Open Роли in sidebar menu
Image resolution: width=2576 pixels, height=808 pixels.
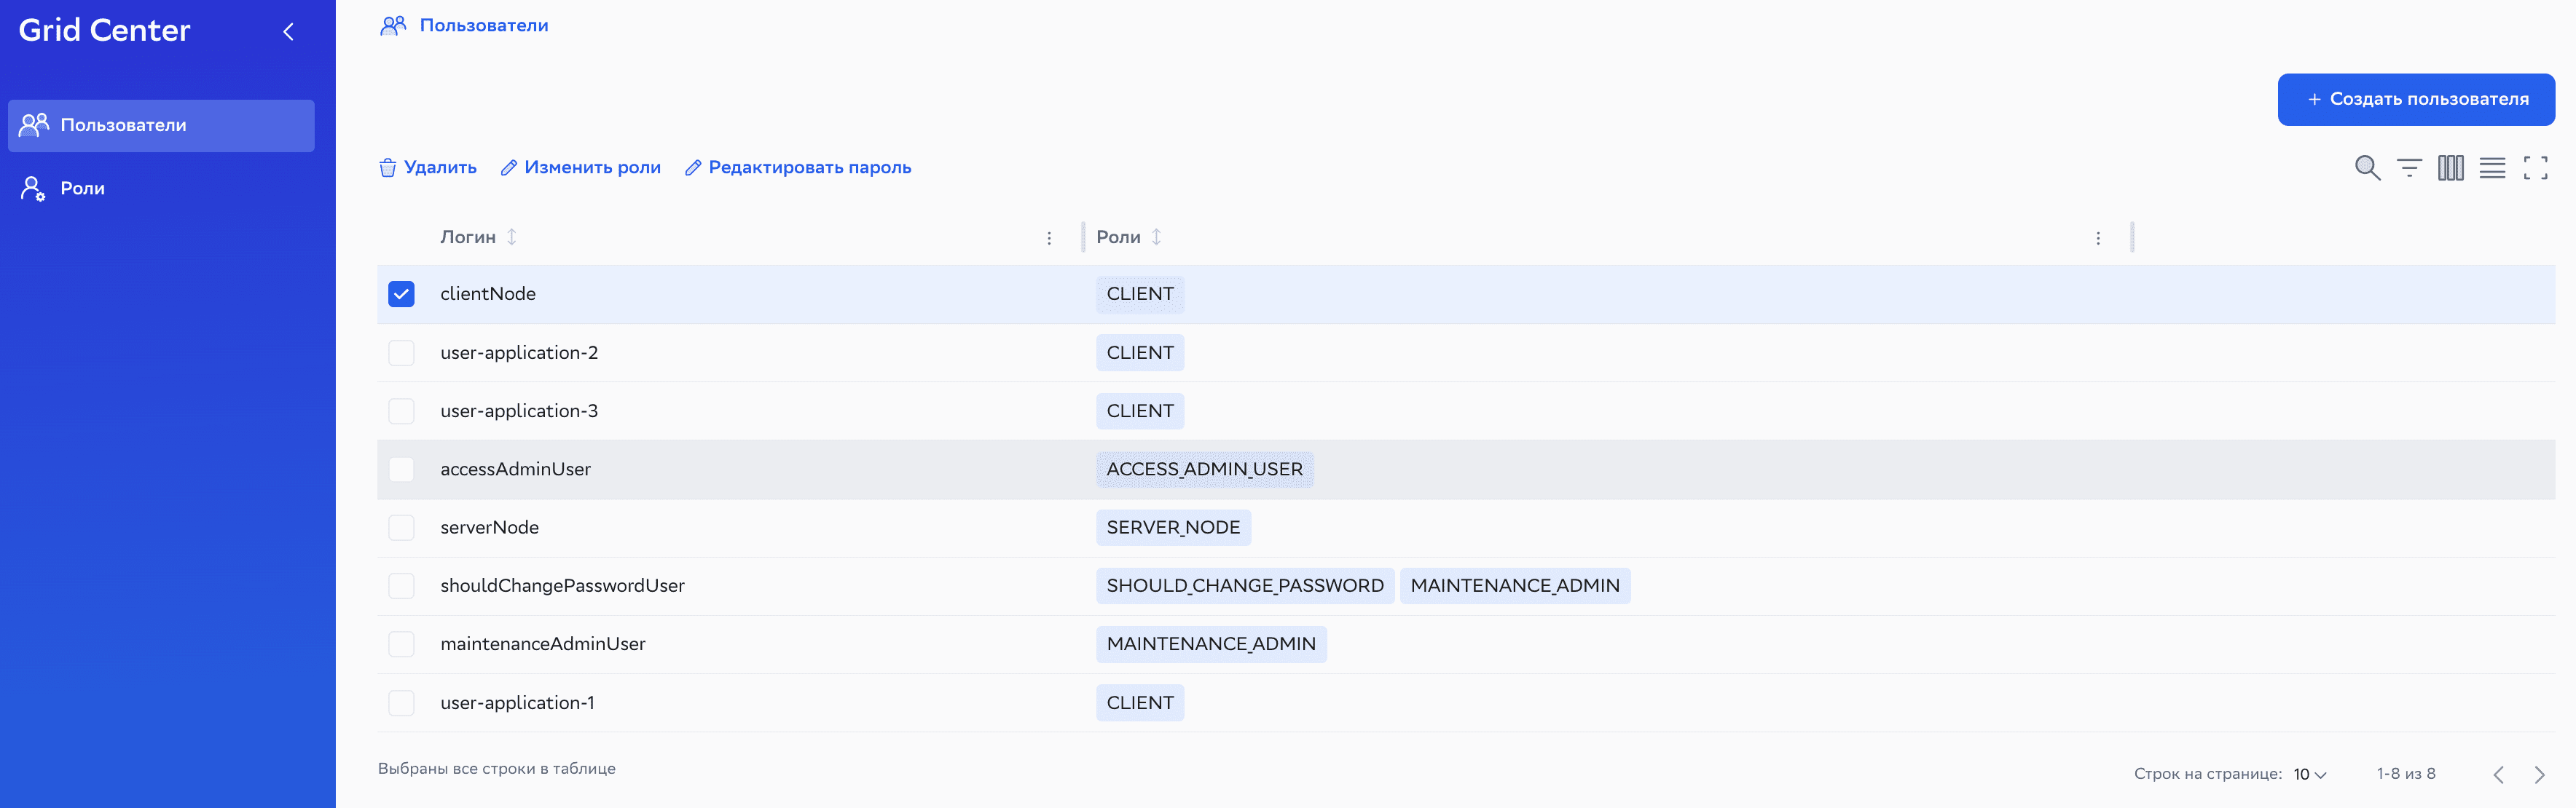coord(82,189)
